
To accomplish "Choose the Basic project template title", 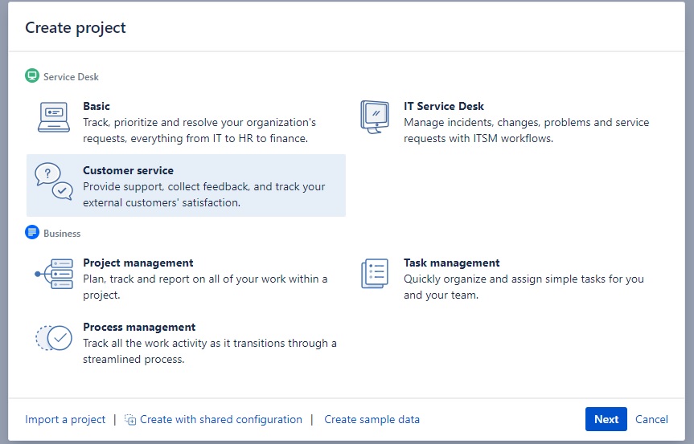I will (x=96, y=106).
